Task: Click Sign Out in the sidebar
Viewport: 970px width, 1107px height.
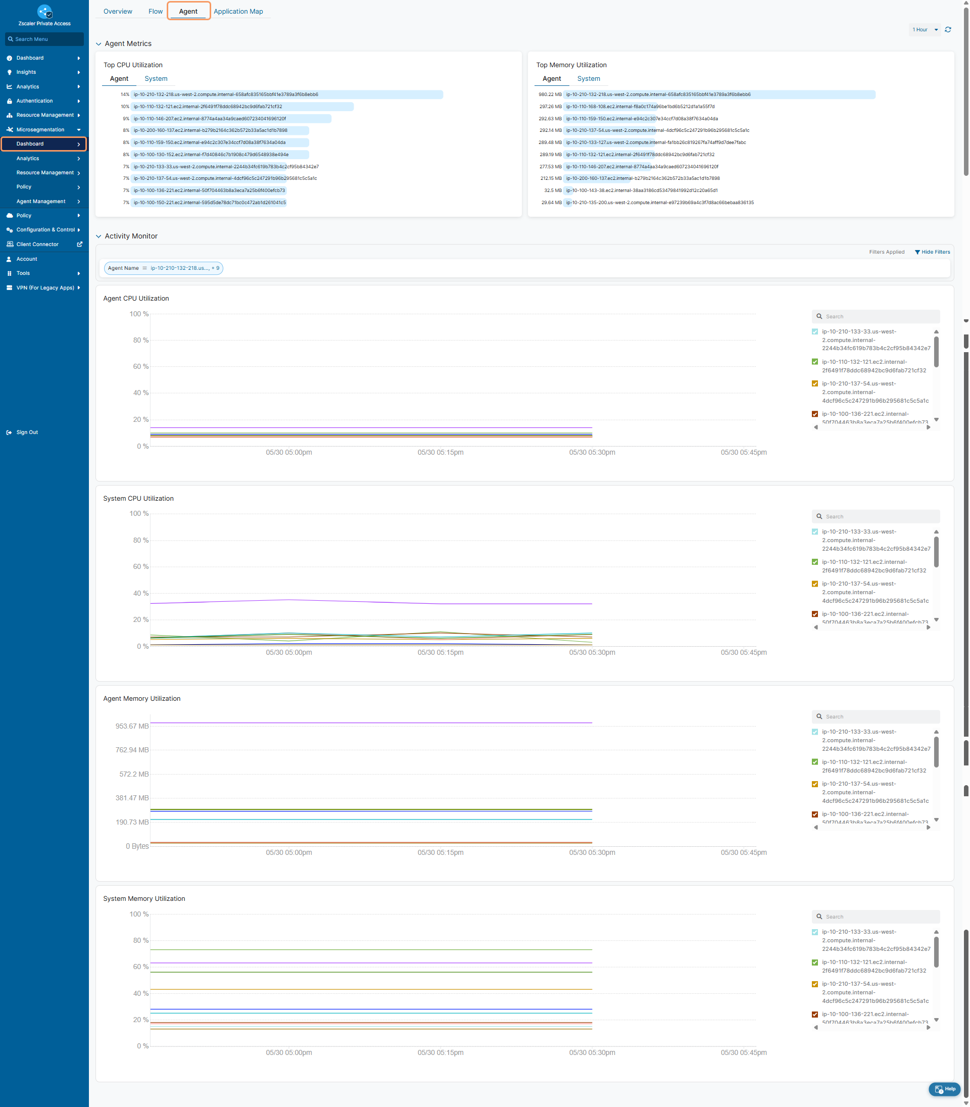Action: click(27, 432)
